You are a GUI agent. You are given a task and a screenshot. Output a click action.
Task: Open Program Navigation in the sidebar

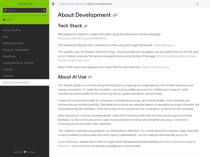pyautogui.click(x=16, y=50)
